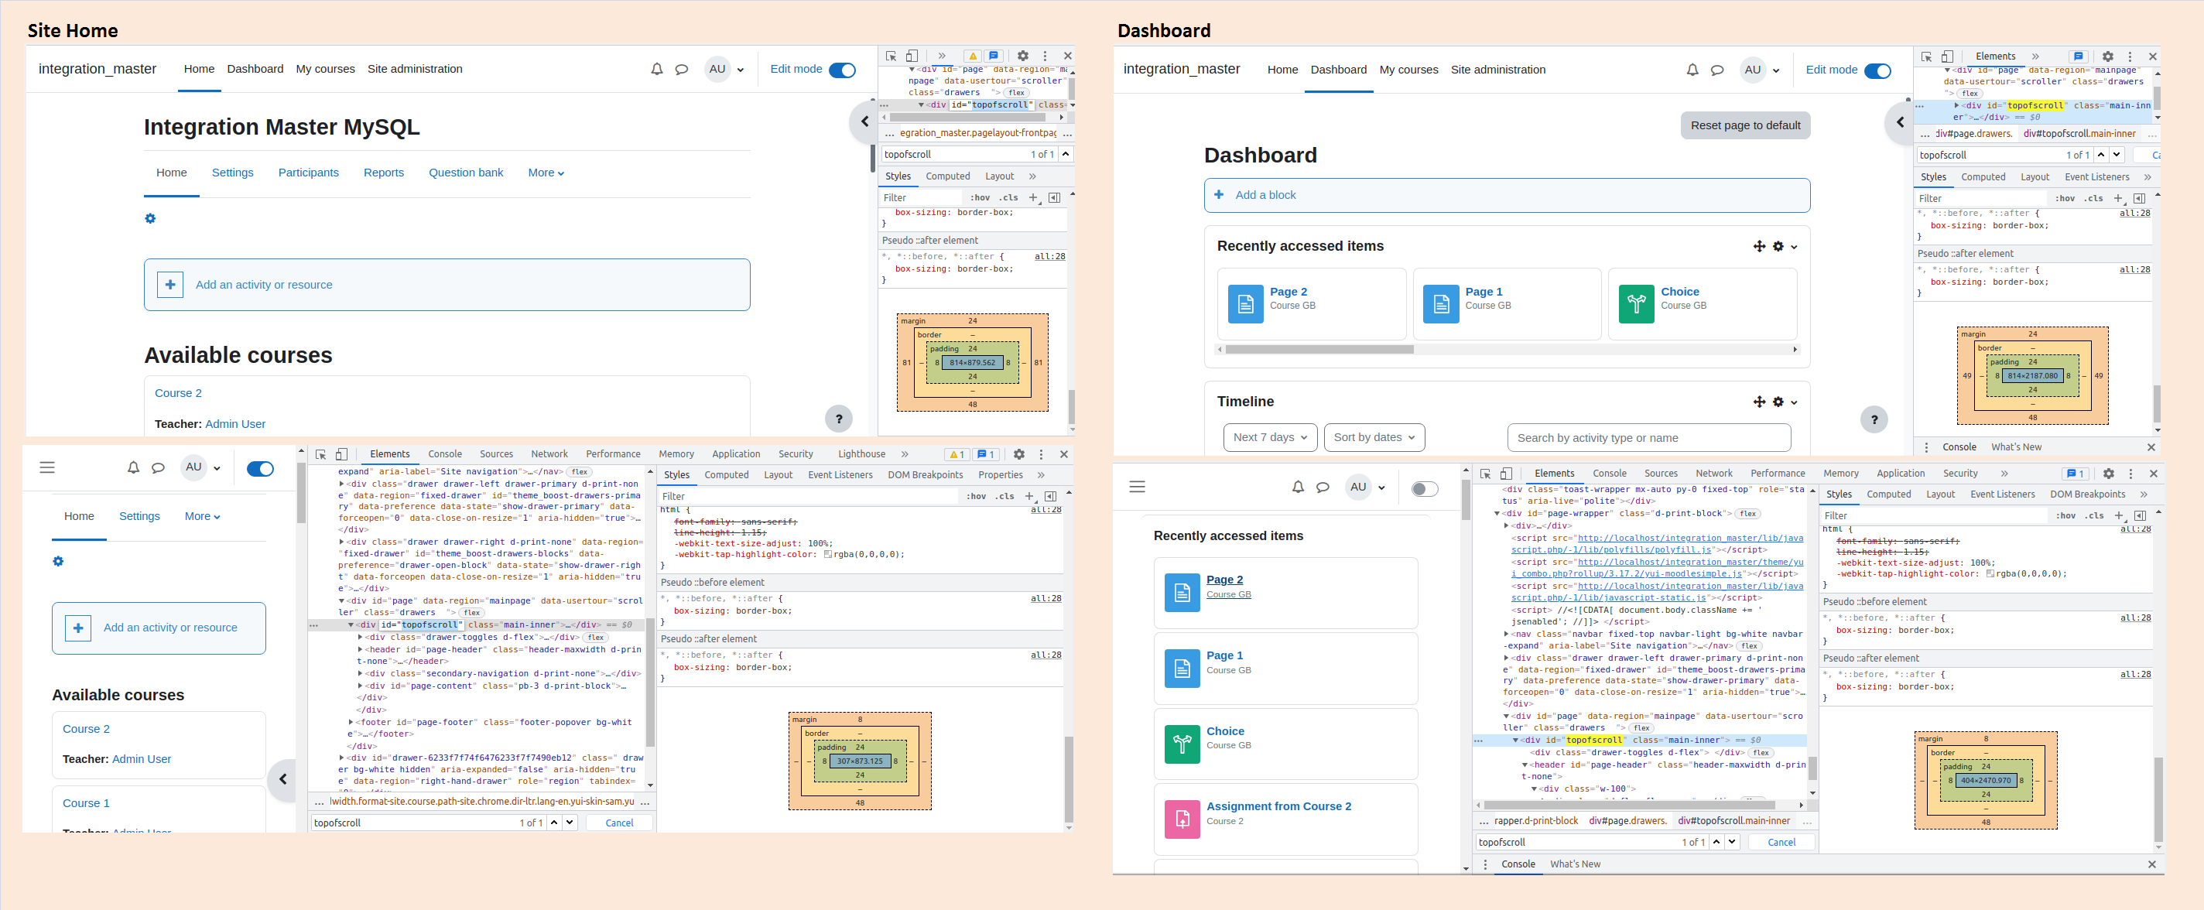Toggle edit mode switch in narrow Site Home view
This screenshot has height=910, width=2204.
click(x=260, y=469)
